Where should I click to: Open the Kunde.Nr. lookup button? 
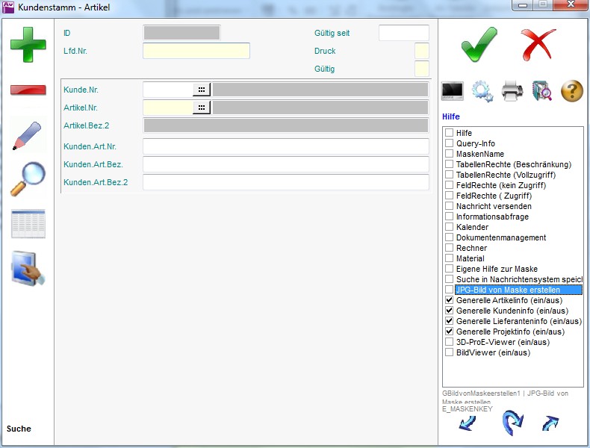[202, 90]
